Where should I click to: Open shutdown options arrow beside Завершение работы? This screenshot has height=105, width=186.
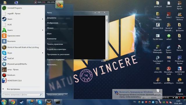[x=66, y=94]
